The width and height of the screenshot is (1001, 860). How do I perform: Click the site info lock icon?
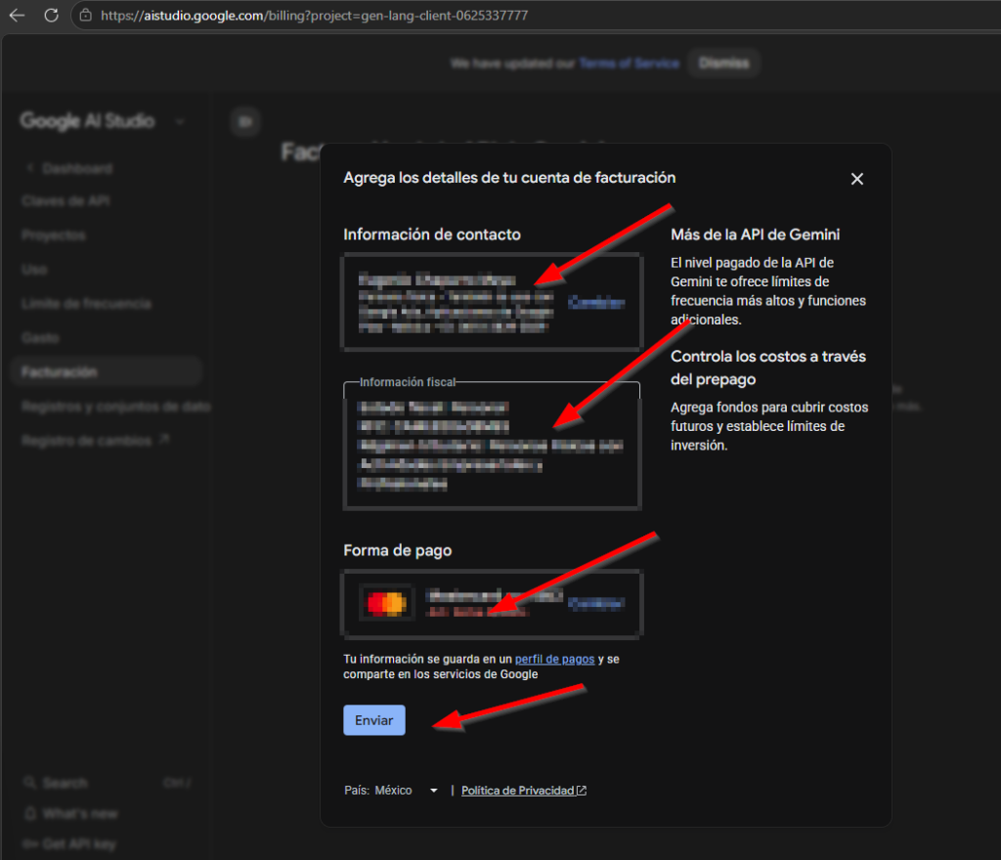pyautogui.click(x=86, y=16)
